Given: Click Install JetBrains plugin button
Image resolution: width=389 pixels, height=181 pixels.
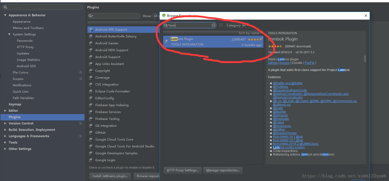Looking at the screenshot, I should (x=110, y=176).
